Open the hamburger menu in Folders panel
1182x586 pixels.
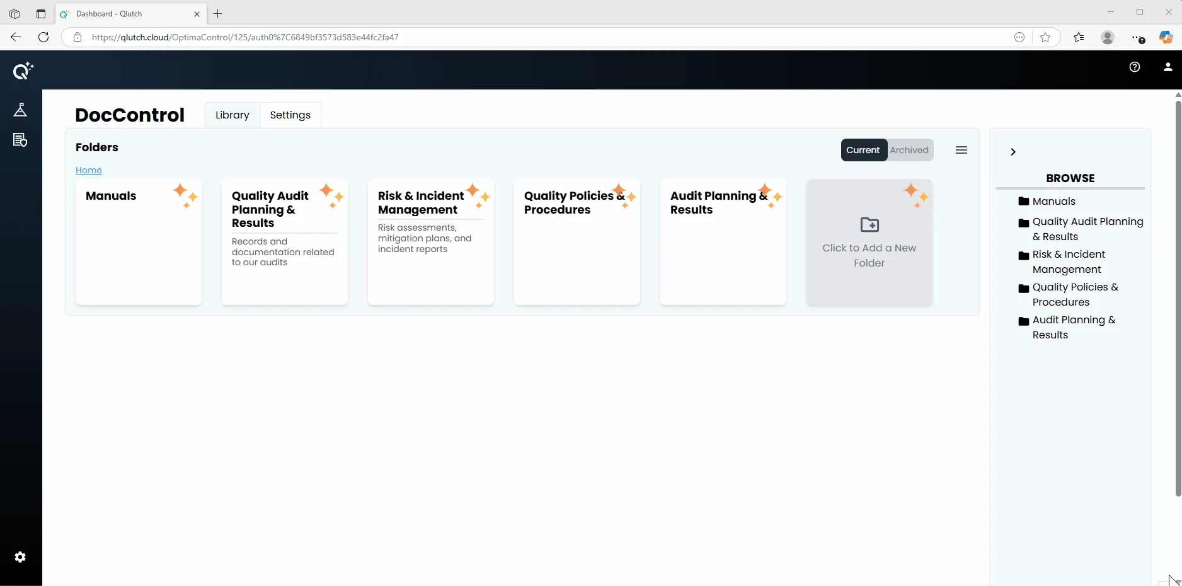pyautogui.click(x=961, y=150)
